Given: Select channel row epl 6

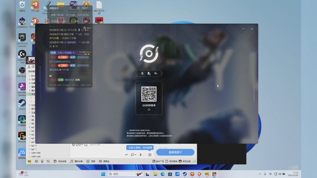Looking at the screenshot, I should click(48, 146).
